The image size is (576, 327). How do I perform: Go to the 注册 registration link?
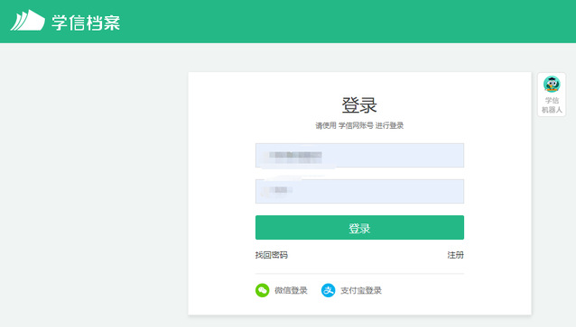[456, 255]
